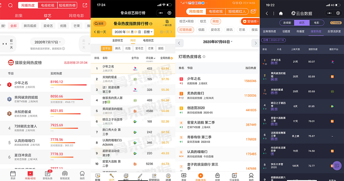The height and width of the screenshot is (181, 344).
Task: Open the 未知的餐桌 row in the Guduo ranking
Action: pyautogui.click(x=133, y=79)
